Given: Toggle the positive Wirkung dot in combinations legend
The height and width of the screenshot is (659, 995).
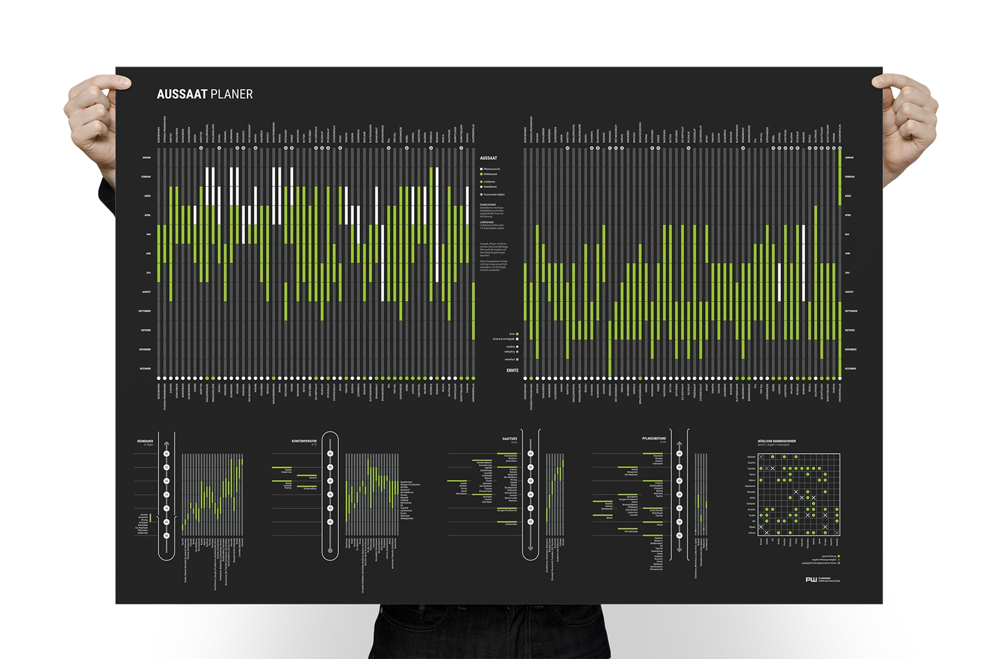Looking at the screenshot, I should pos(838,556).
